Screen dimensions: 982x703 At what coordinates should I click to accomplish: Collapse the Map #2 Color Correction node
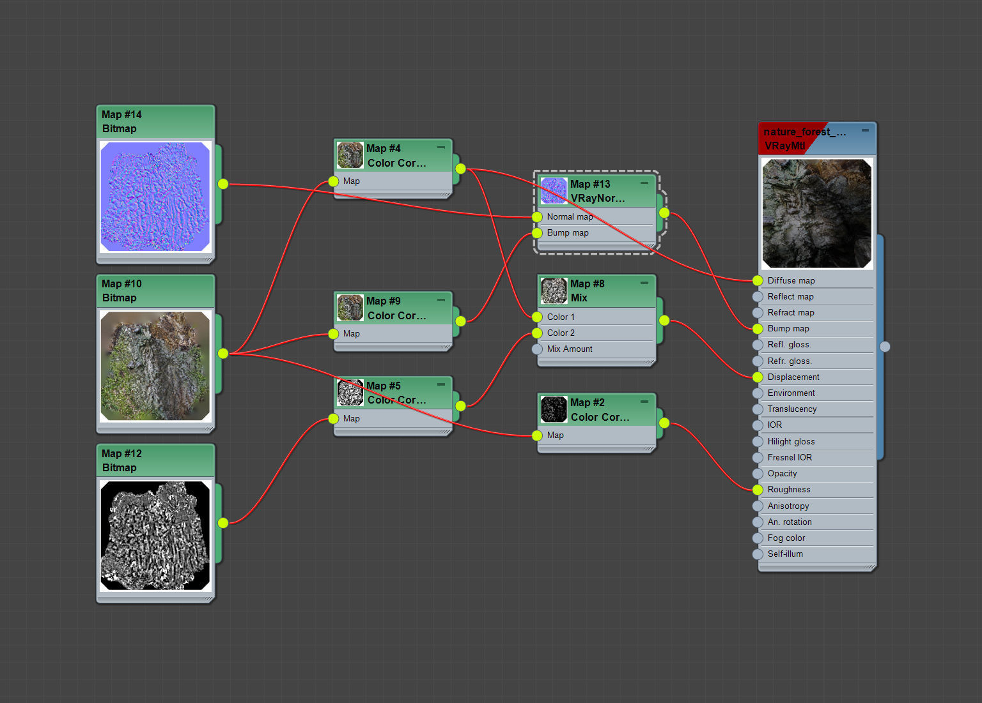click(x=644, y=402)
